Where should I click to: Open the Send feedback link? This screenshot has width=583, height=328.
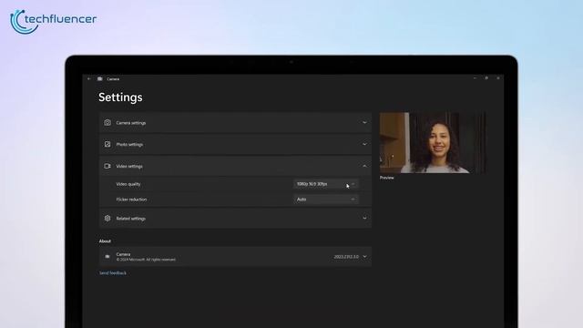click(x=113, y=273)
